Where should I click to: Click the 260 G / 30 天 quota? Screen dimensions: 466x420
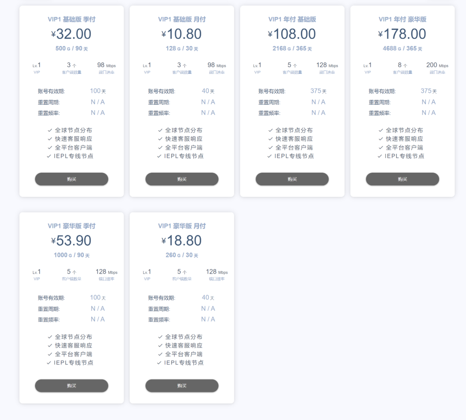[182, 255]
